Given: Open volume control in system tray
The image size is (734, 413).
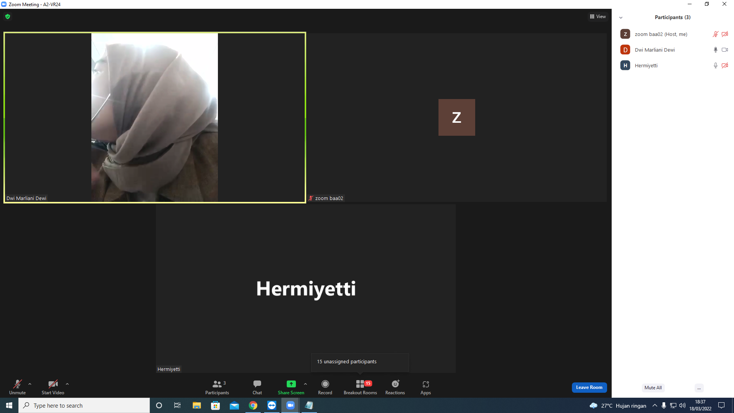Looking at the screenshot, I should coord(682,405).
